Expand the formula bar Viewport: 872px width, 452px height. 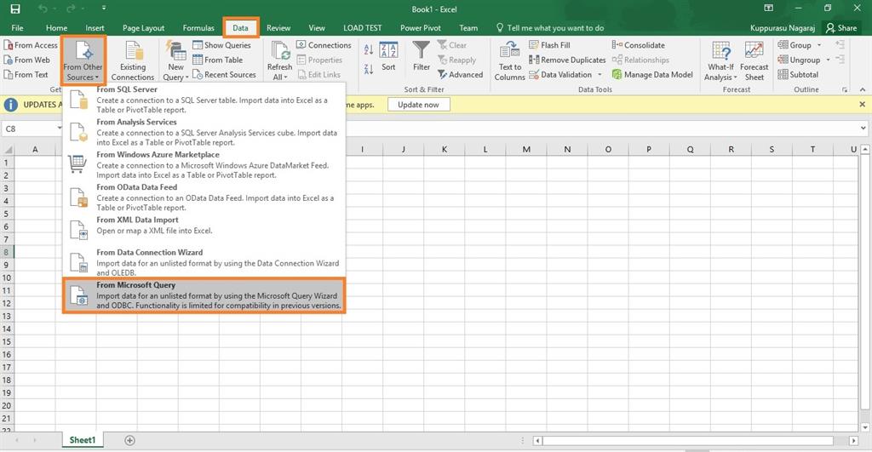tap(863, 129)
